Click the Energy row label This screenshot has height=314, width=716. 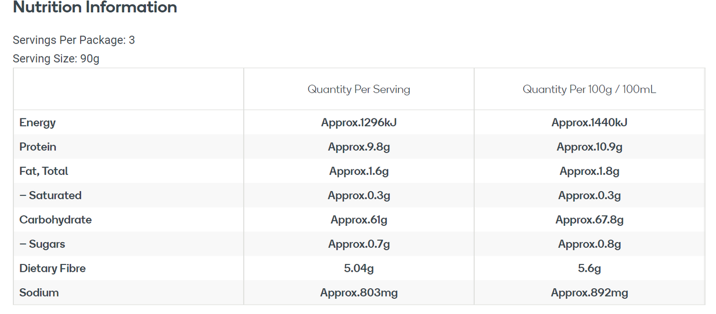38,122
